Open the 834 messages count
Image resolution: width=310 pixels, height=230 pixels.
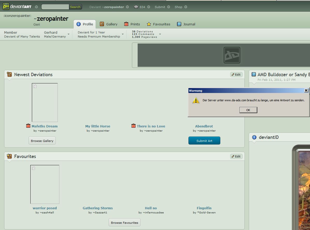142,7
